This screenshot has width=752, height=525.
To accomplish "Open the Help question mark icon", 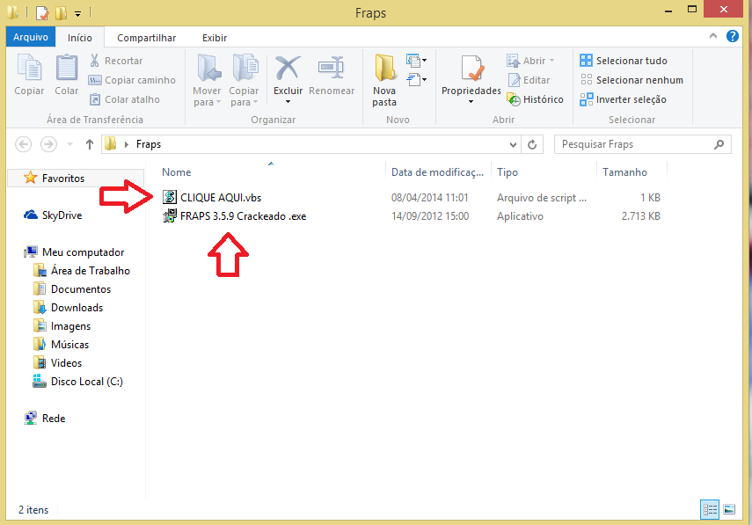I will click(x=733, y=36).
